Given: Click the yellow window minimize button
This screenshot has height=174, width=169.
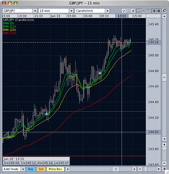Looking at the screenshot, I should point(10,3).
